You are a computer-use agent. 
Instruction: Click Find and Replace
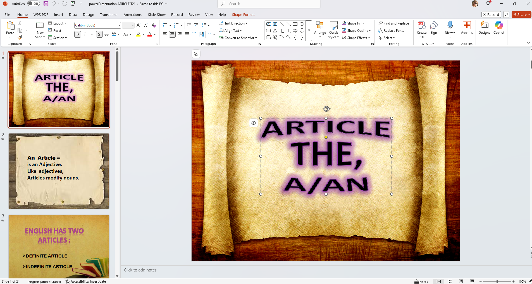click(x=394, y=23)
